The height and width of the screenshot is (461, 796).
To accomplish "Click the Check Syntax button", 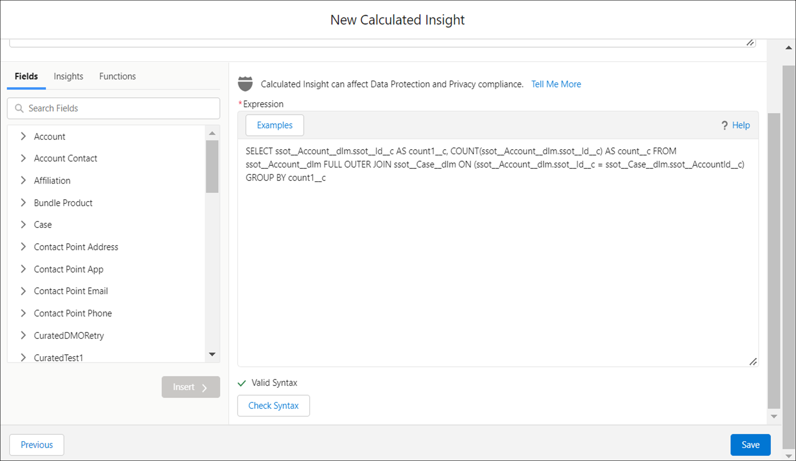I will 273,406.
